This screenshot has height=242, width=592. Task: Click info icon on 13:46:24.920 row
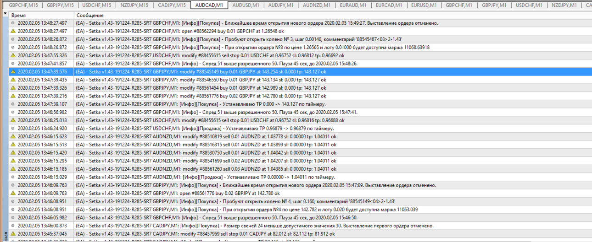click(x=13, y=129)
